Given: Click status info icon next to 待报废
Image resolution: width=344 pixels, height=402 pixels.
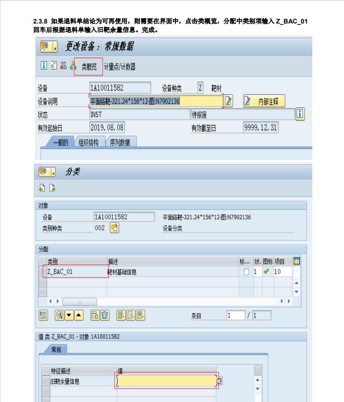Looking at the screenshot, I should (300, 114).
